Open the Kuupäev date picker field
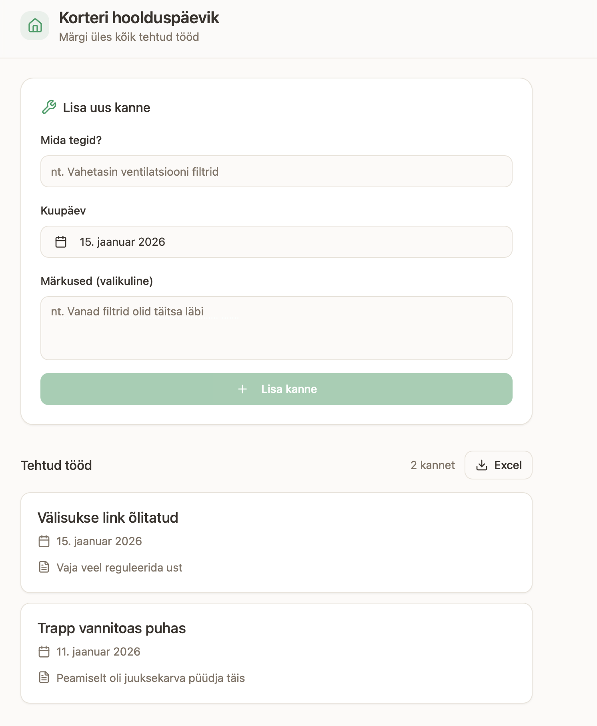Viewport: 597px width, 726px height. click(x=276, y=242)
